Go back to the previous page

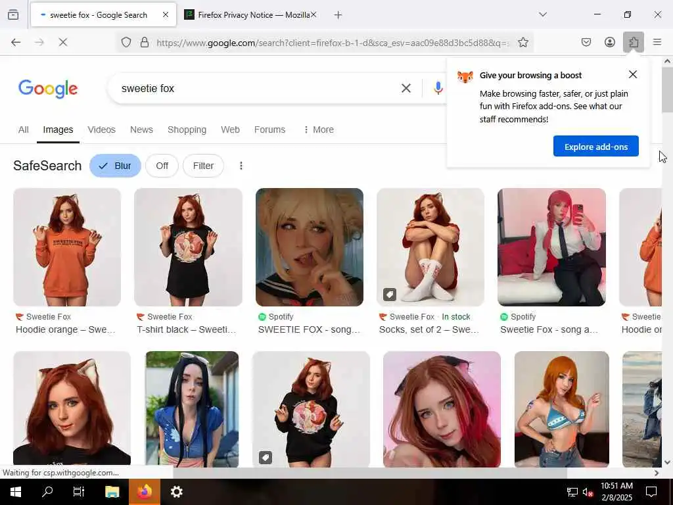pos(16,42)
